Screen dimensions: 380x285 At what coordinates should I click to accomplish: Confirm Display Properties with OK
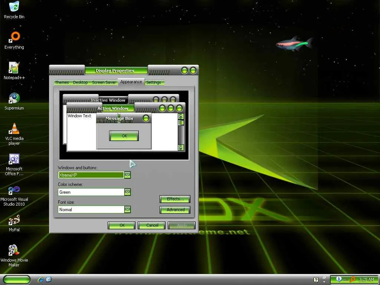[121, 225]
